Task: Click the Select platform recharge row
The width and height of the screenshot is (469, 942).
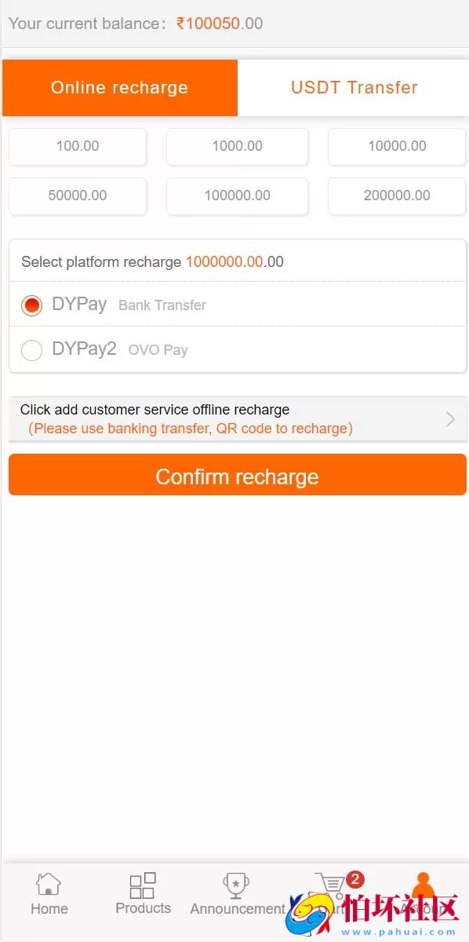Action: click(x=234, y=261)
